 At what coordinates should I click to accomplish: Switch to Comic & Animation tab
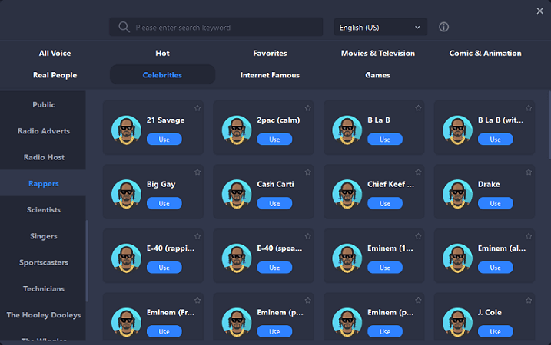click(485, 54)
